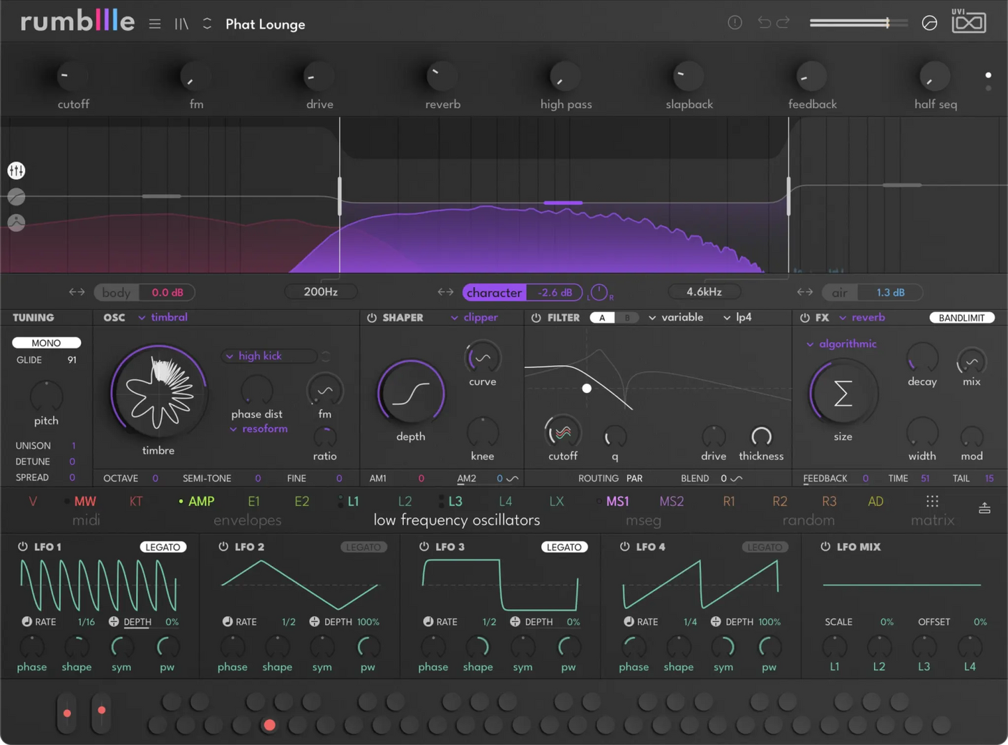Open the modulation matrix dots icon

click(x=932, y=501)
